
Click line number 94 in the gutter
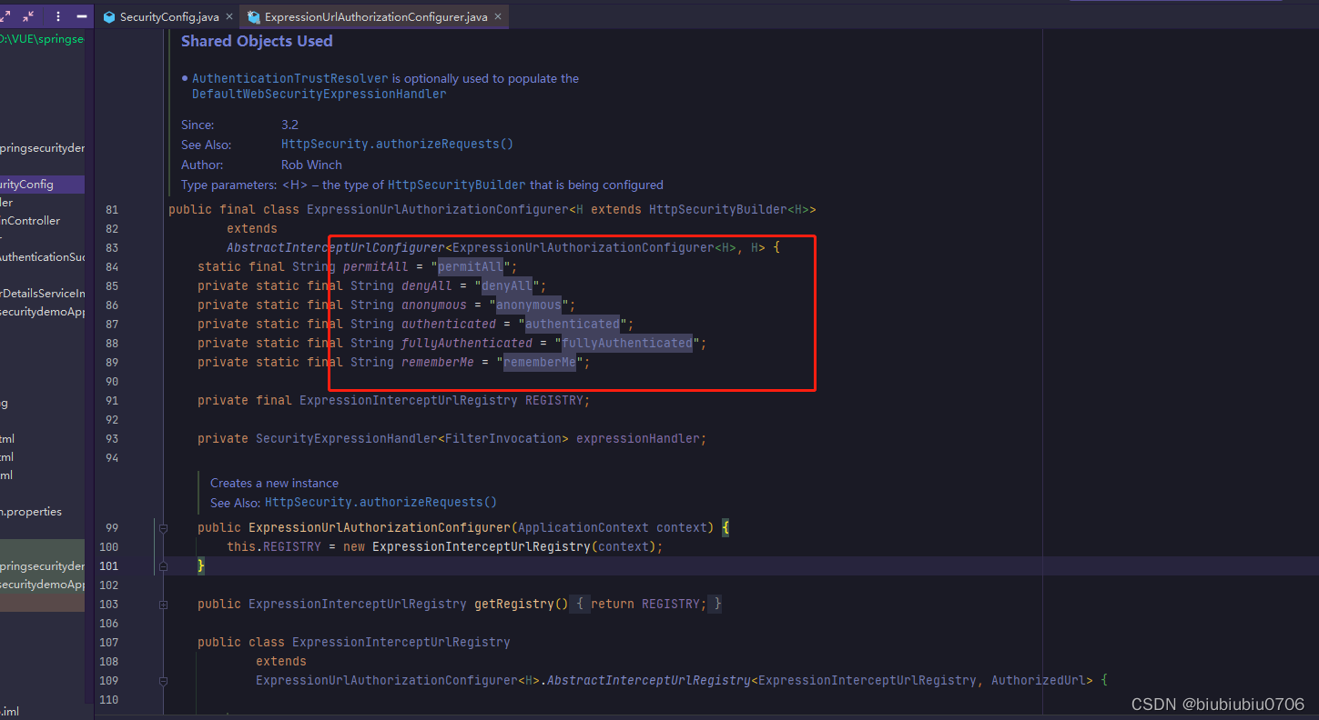click(112, 457)
